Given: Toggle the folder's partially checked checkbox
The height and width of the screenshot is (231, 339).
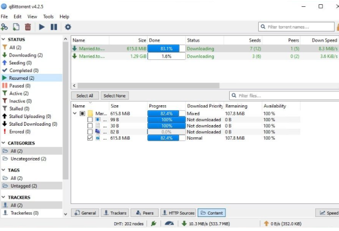Looking at the screenshot, I should point(82,114).
